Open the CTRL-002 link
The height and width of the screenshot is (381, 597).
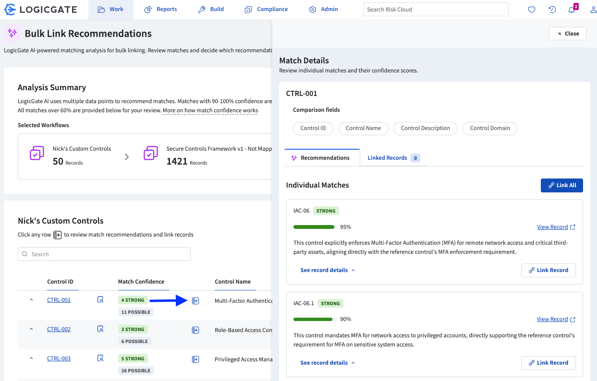coord(59,329)
